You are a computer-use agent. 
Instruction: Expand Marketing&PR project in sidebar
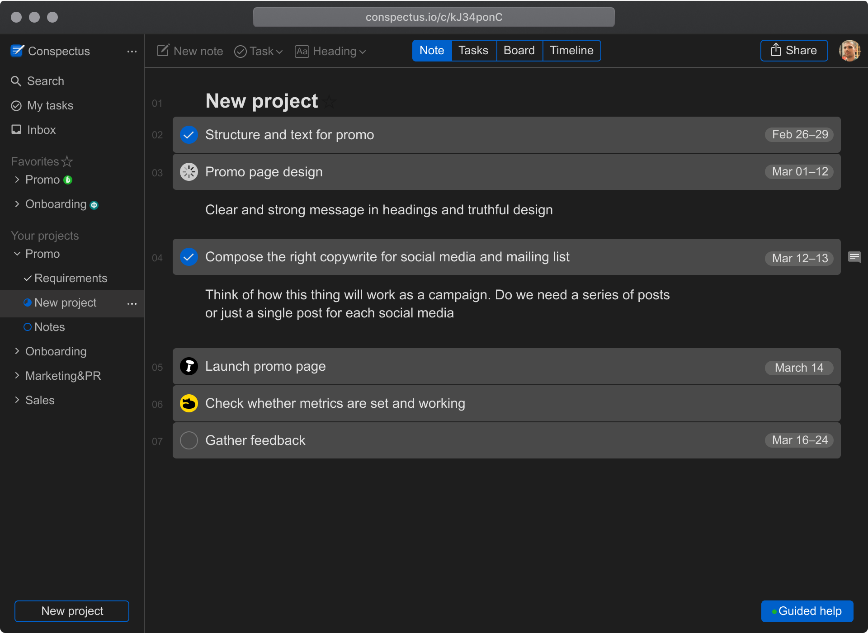(17, 376)
